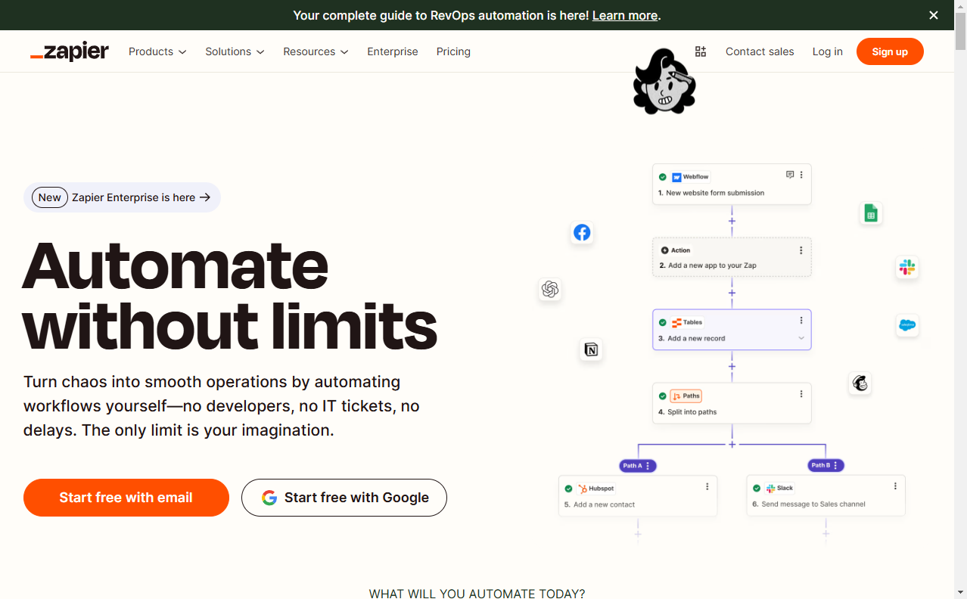Click the OpenAI ChatGPT icon
Image resolution: width=967 pixels, height=599 pixels.
550,289
